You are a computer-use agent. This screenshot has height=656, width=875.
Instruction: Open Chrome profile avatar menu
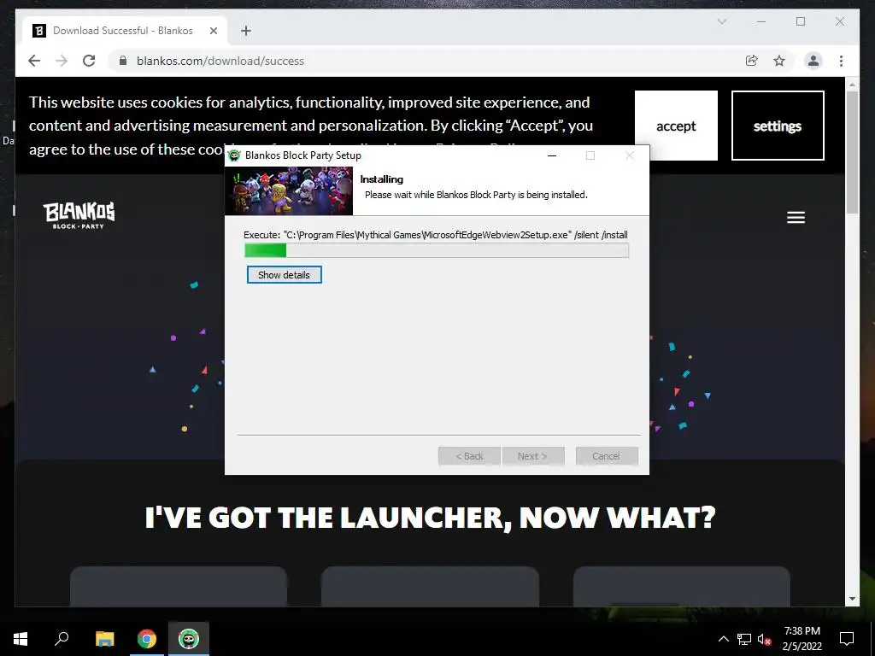813,61
